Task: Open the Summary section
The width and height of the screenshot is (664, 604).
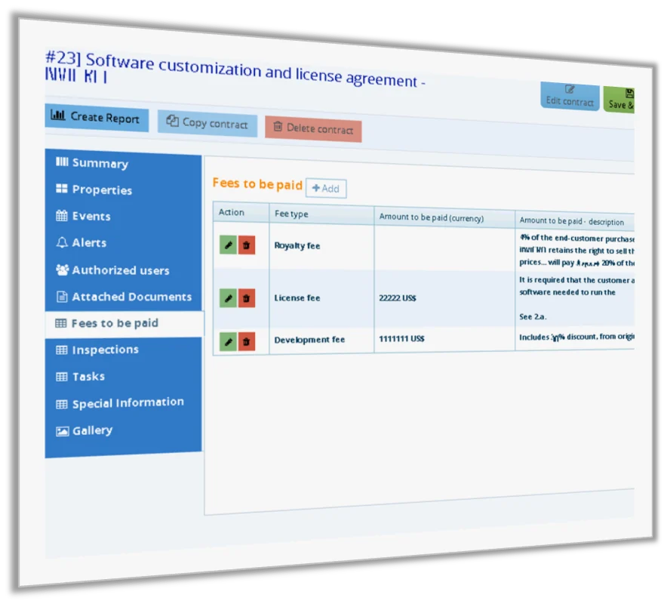Action: pos(123,163)
